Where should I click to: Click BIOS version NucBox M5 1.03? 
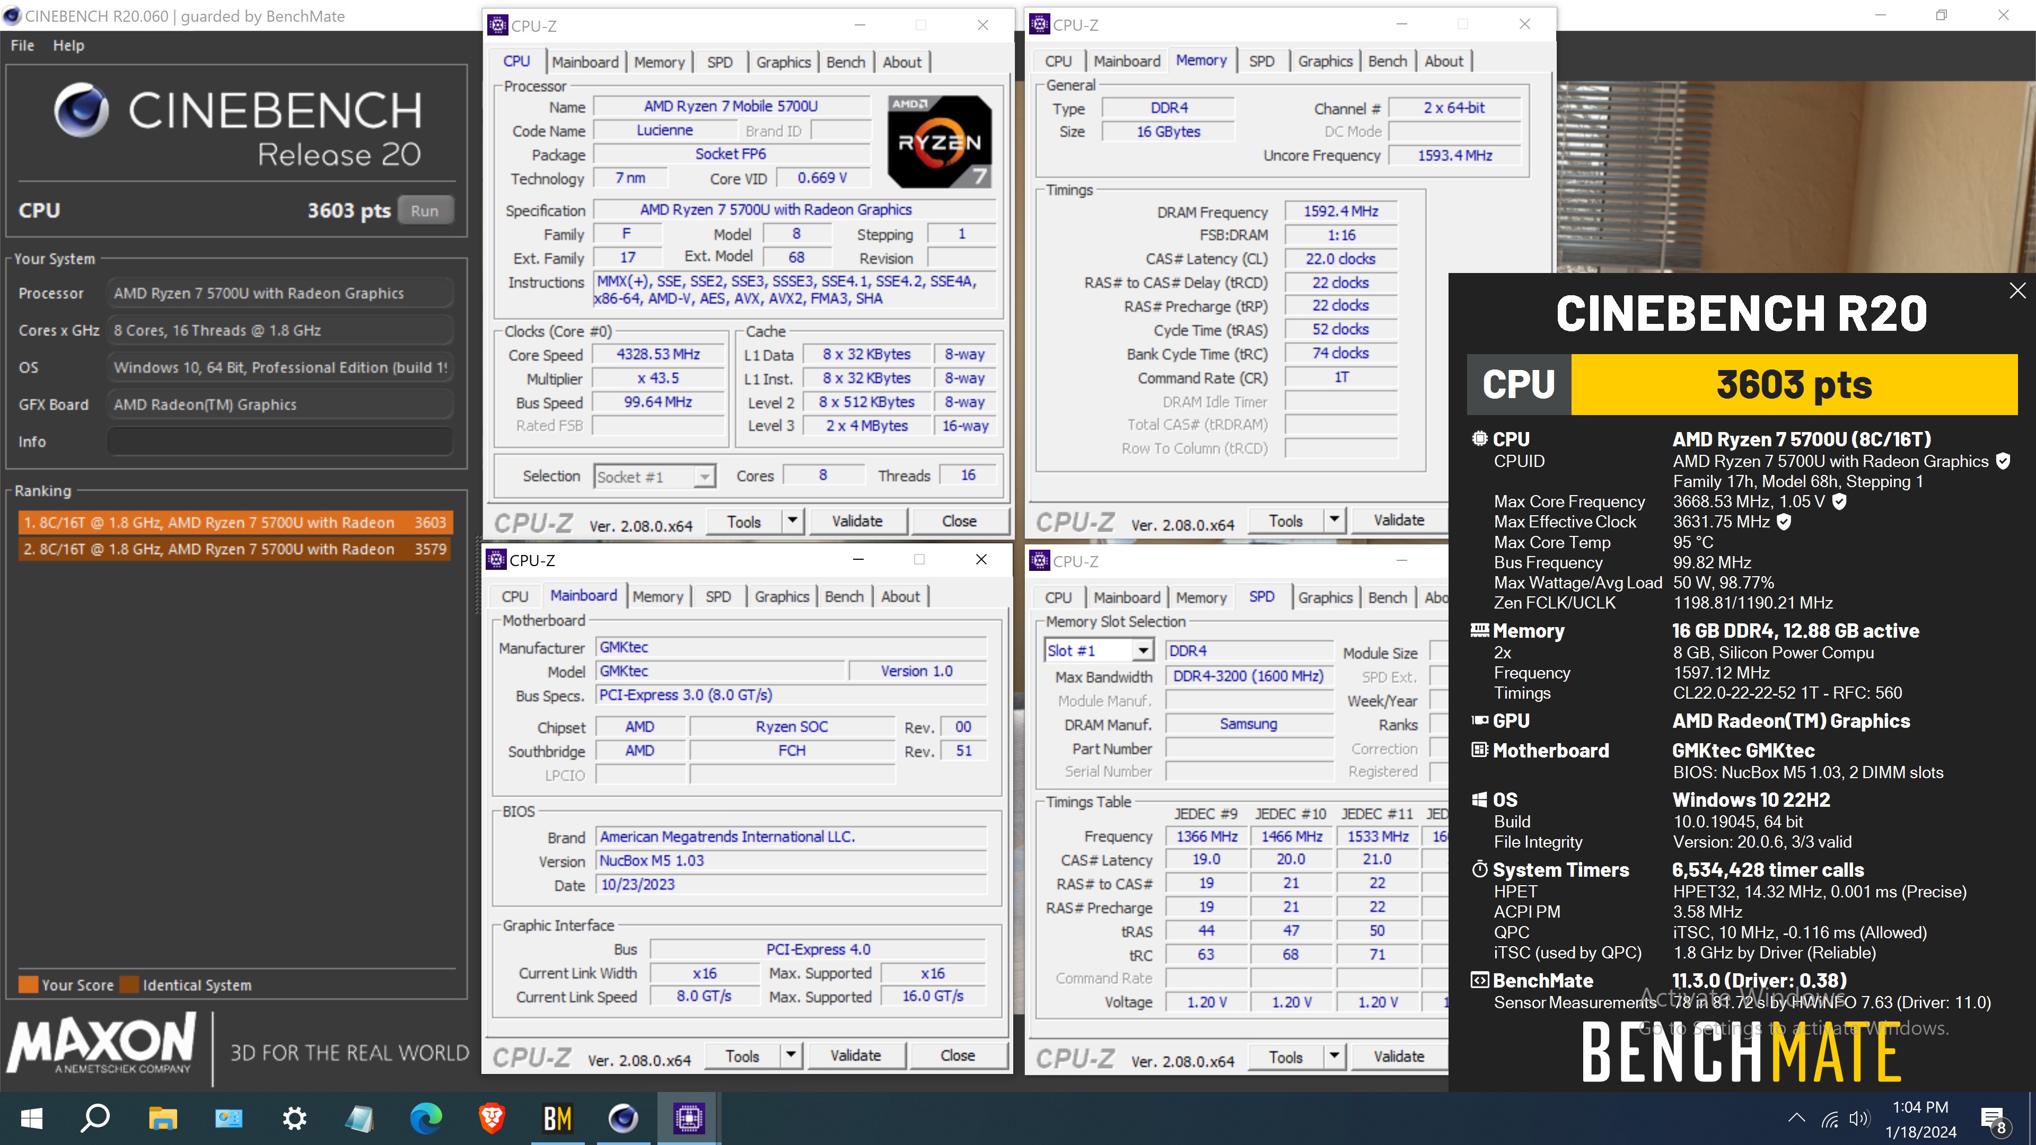(x=791, y=860)
